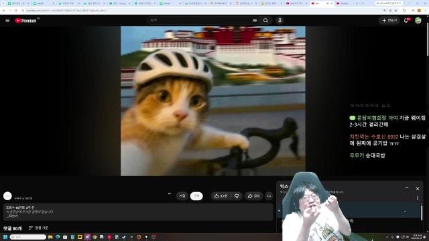The image size is (429, 241).
Task: Open the on-screen keyboard icon in search
Action: pos(255,20)
